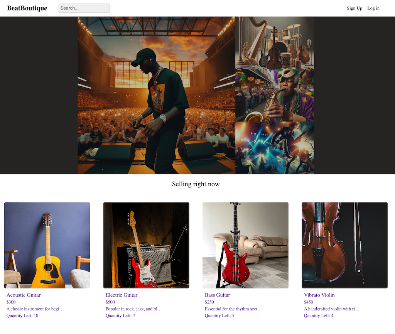Focus the Search input field

pyautogui.click(x=84, y=8)
